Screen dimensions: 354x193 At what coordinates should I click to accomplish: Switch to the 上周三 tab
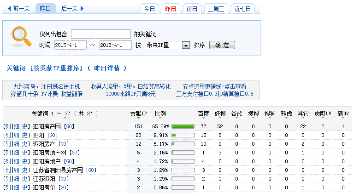[x=215, y=9]
